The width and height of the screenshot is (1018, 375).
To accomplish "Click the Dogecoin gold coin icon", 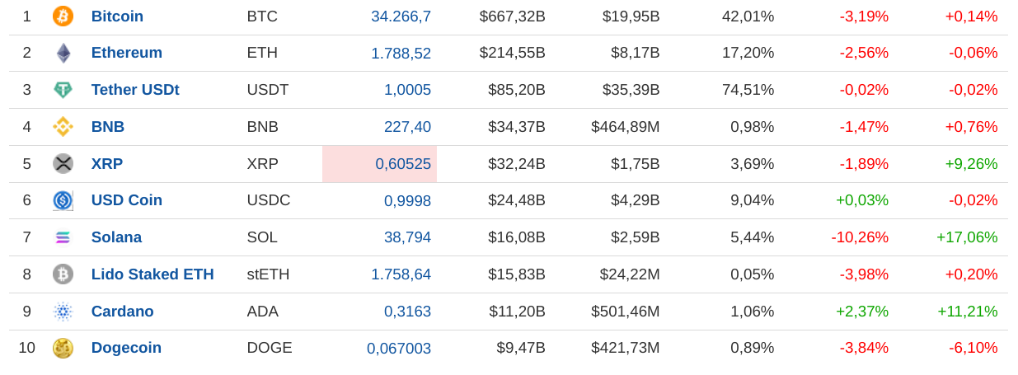I will coord(63,348).
